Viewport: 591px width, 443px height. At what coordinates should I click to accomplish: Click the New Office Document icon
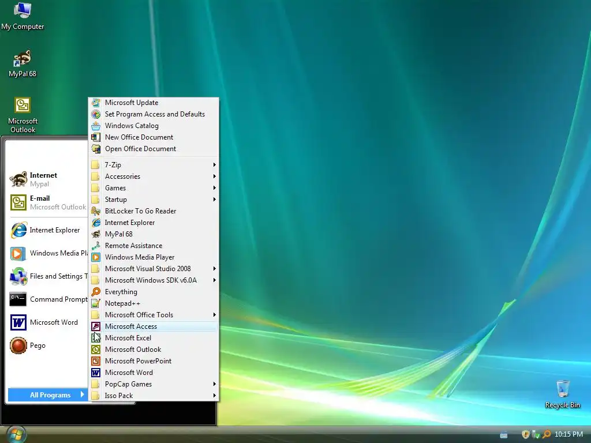96,137
